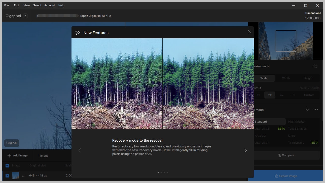Open the Account menu
Image resolution: width=325 pixels, height=183 pixels.
[50, 5]
